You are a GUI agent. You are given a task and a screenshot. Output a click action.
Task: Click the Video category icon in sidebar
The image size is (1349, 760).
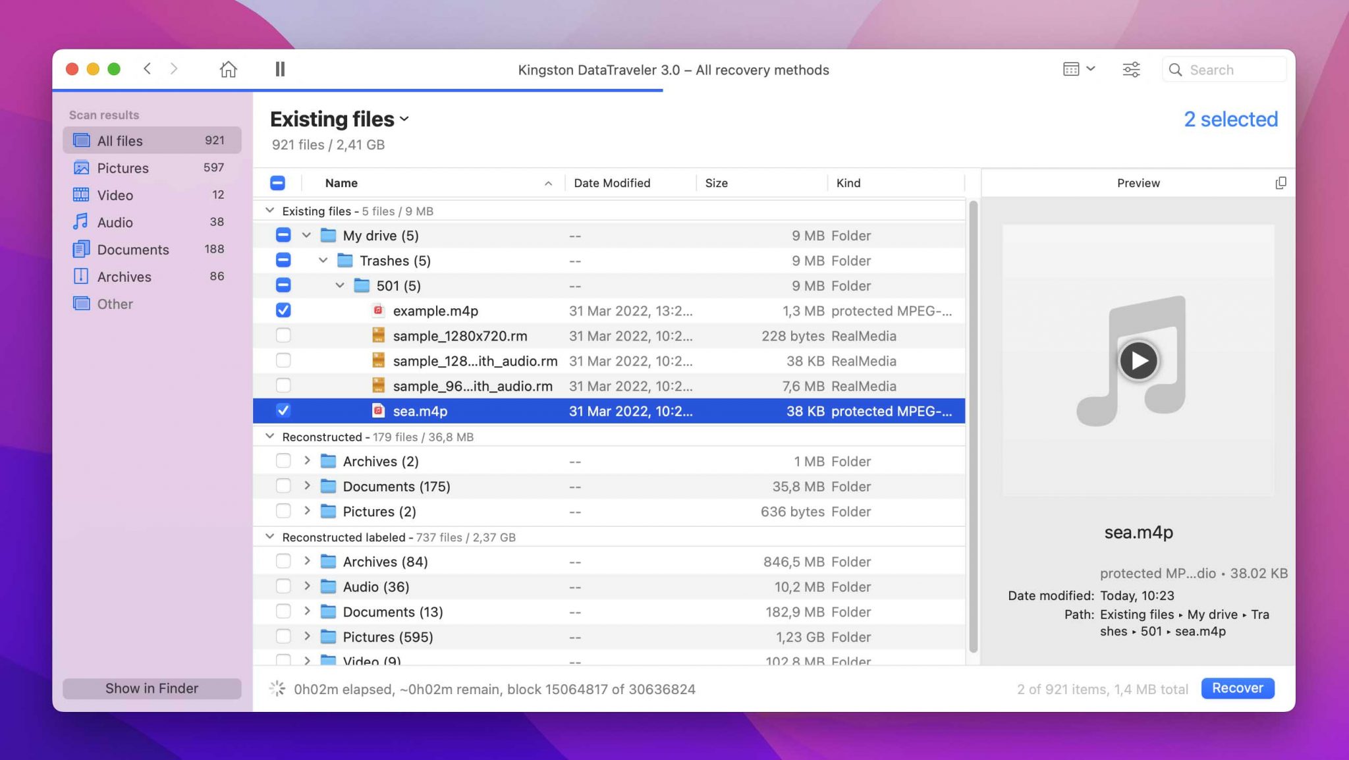[x=82, y=195]
